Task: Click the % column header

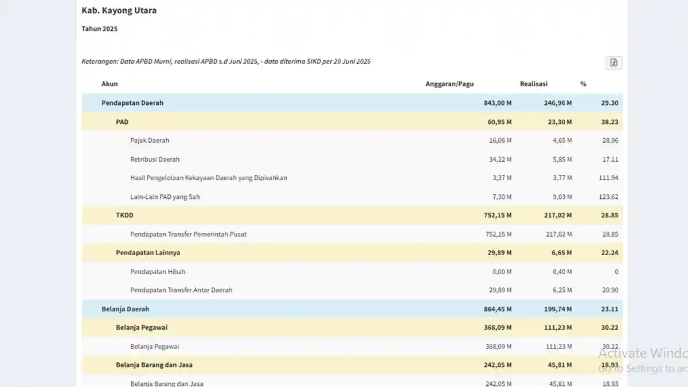Action: (x=583, y=84)
